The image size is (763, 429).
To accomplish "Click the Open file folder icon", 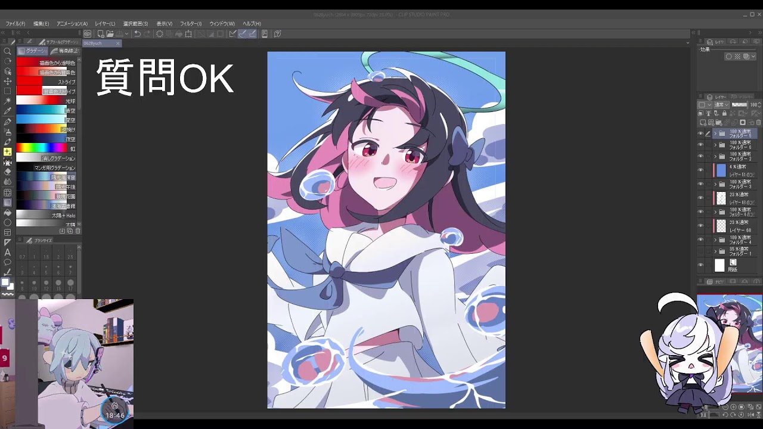I will pos(110,34).
